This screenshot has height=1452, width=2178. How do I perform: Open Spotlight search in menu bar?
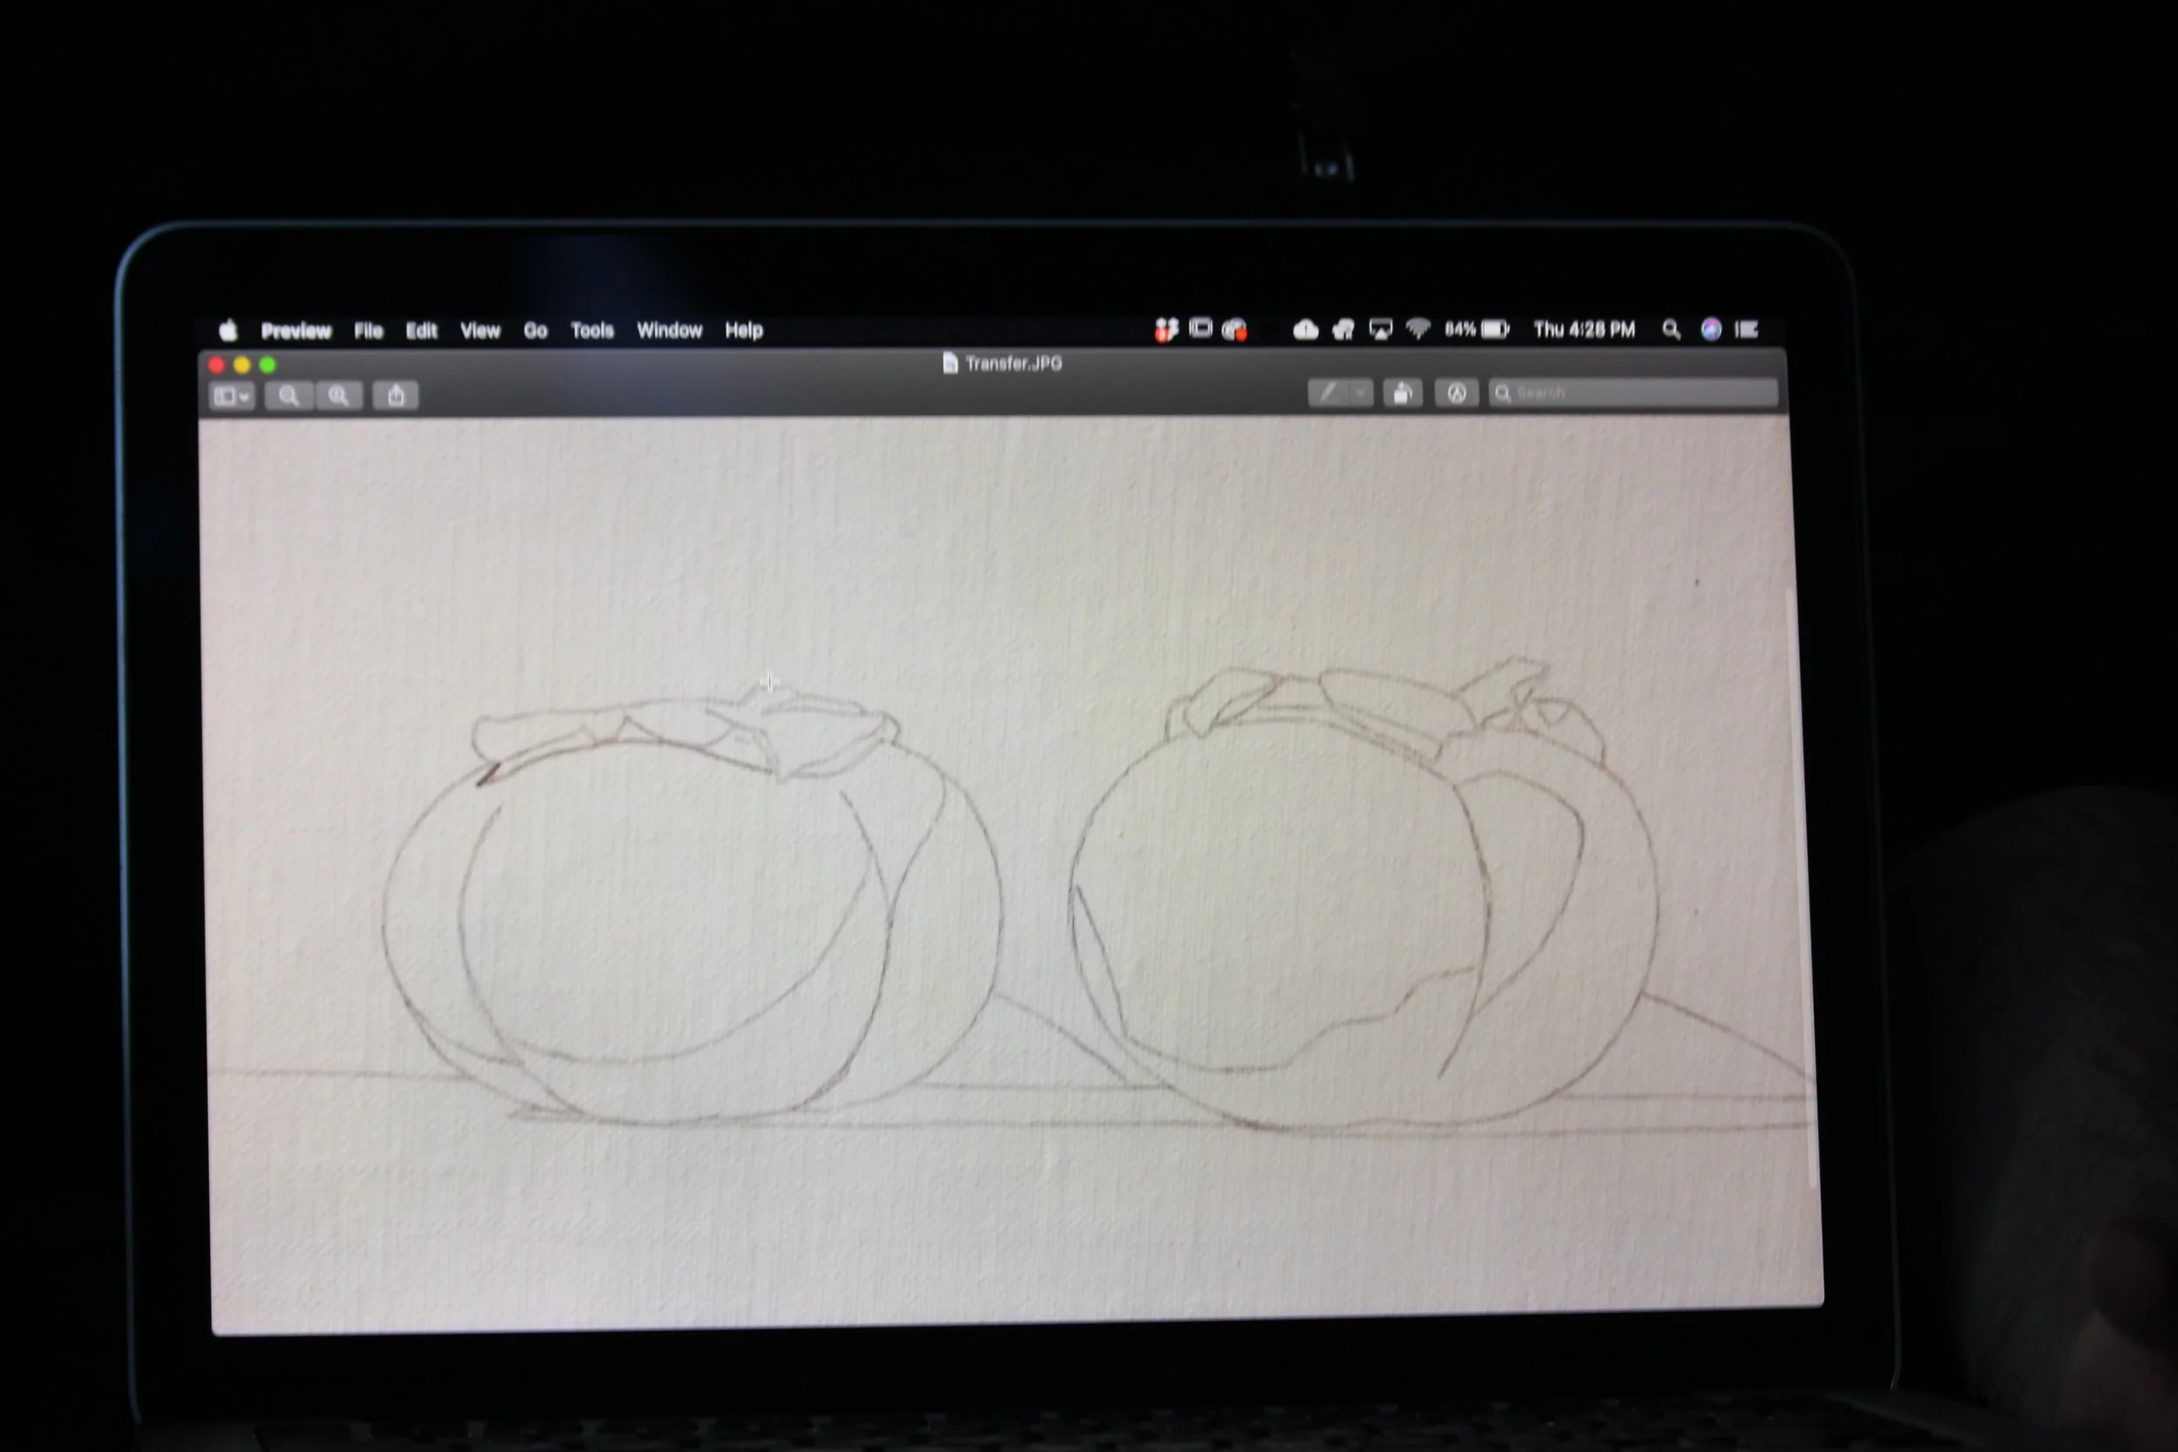pyautogui.click(x=1671, y=329)
